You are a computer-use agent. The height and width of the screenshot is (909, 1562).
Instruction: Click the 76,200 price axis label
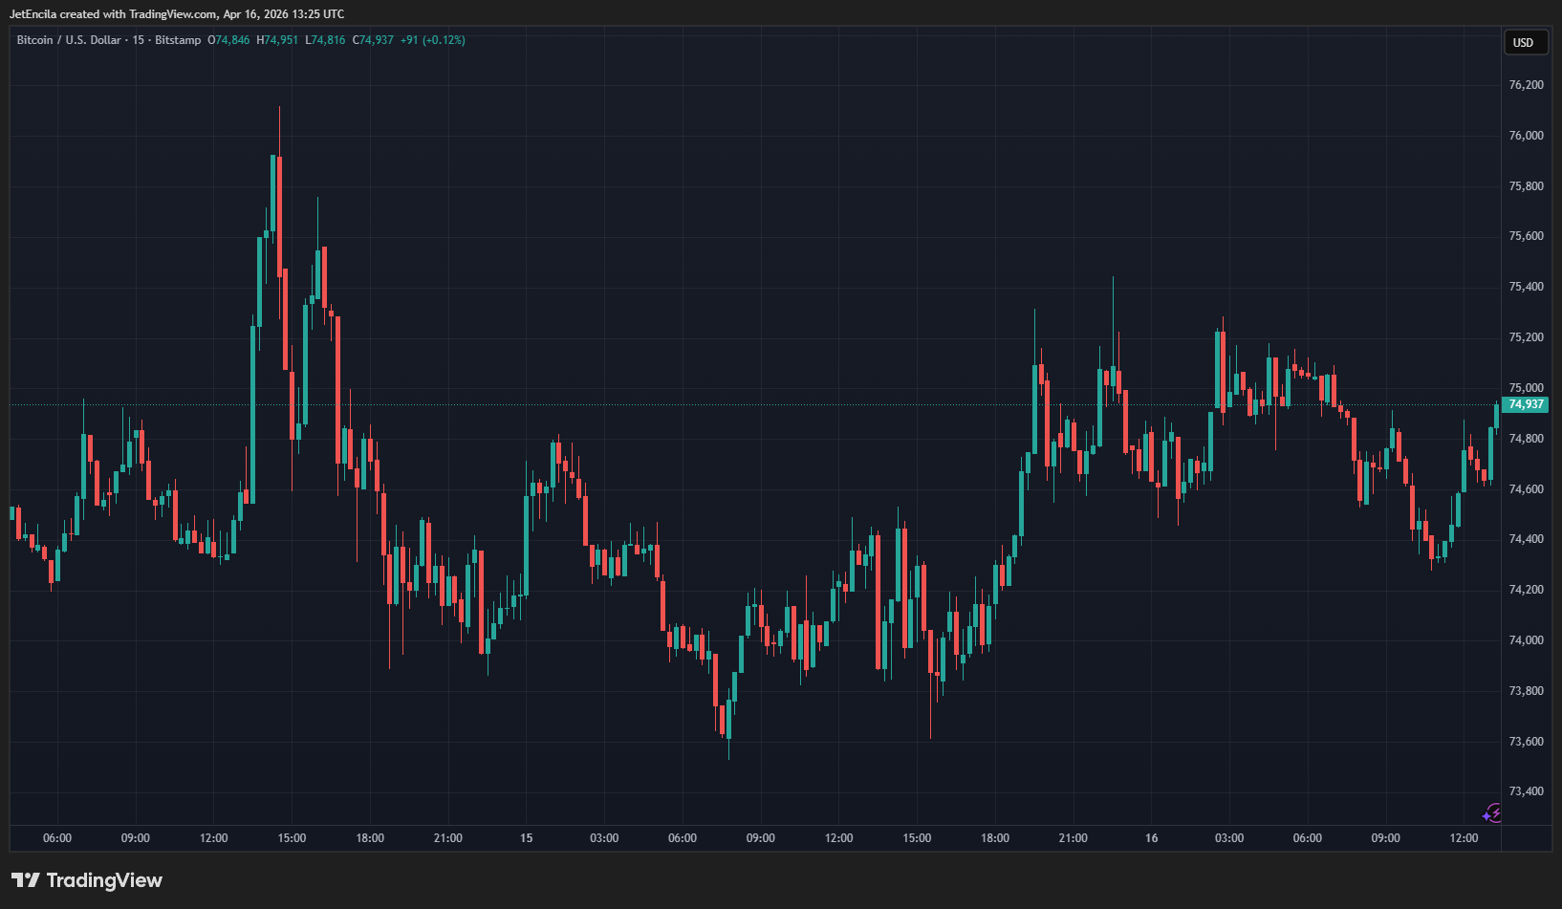pyautogui.click(x=1526, y=85)
